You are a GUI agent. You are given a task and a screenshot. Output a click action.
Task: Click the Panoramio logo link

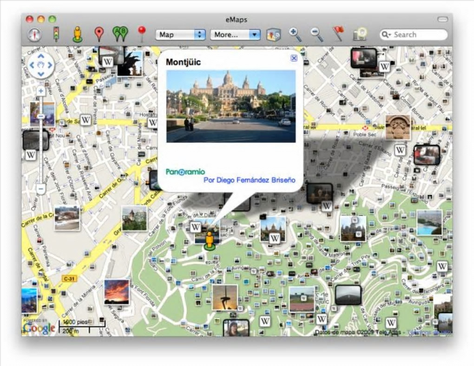click(x=185, y=172)
